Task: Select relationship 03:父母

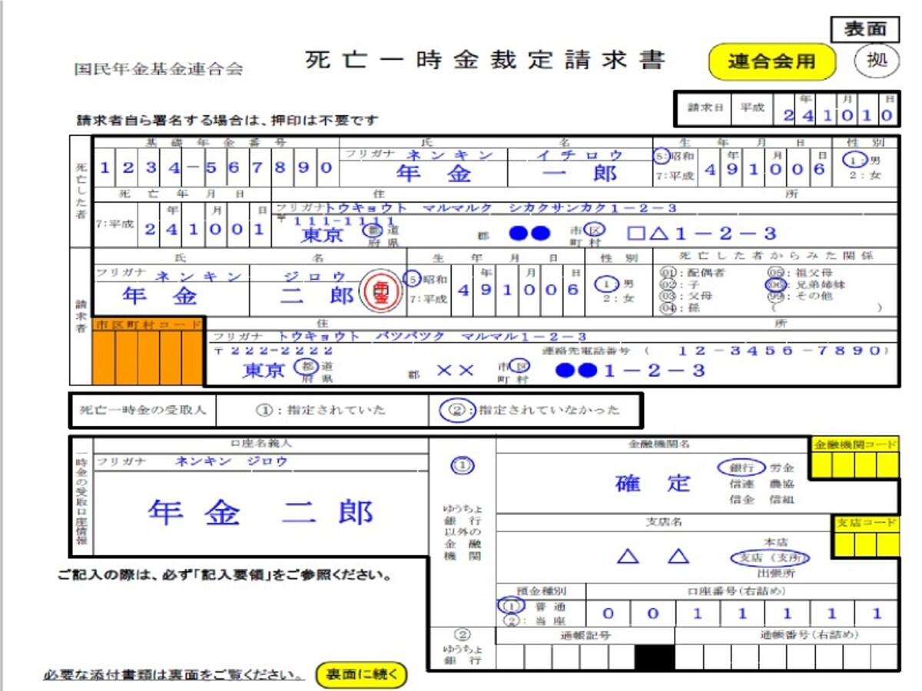Action: click(x=685, y=295)
